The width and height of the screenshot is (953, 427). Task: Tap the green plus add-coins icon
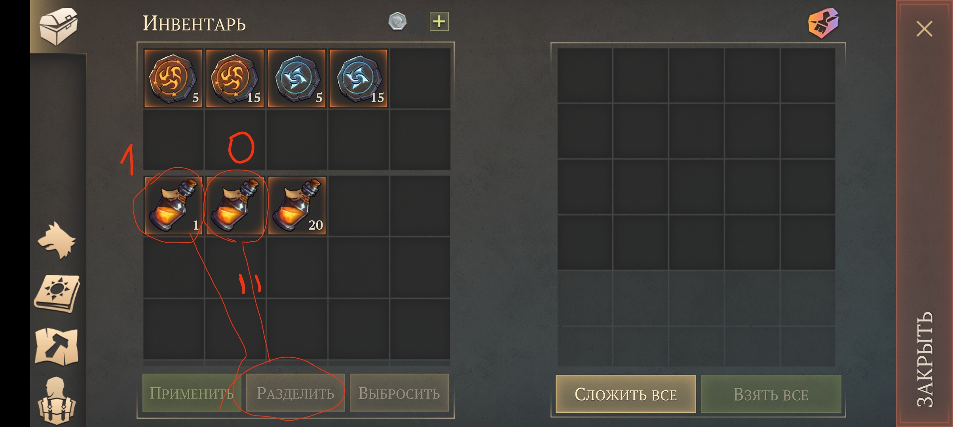(439, 21)
